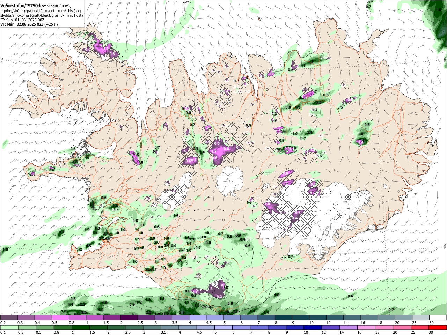Screen dimensions: 447x335
Task: Click the '30' label in the snow legend row
Action: [x=431, y=323]
